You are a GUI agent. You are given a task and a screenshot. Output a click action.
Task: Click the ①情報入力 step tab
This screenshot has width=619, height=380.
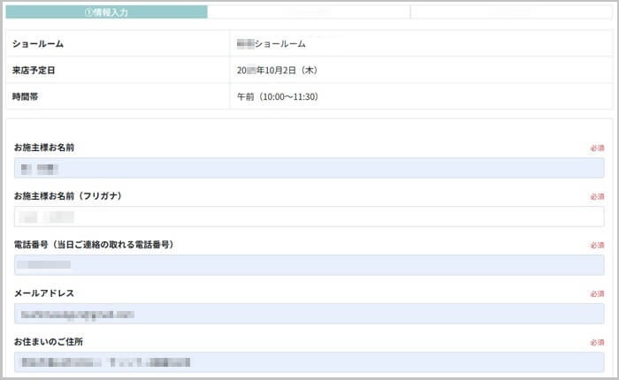[106, 12]
